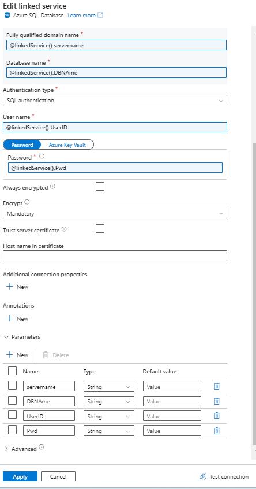Viewport: 256px width, 489px height.
Task: Click Trust server certificate info icon
Action: point(64,229)
